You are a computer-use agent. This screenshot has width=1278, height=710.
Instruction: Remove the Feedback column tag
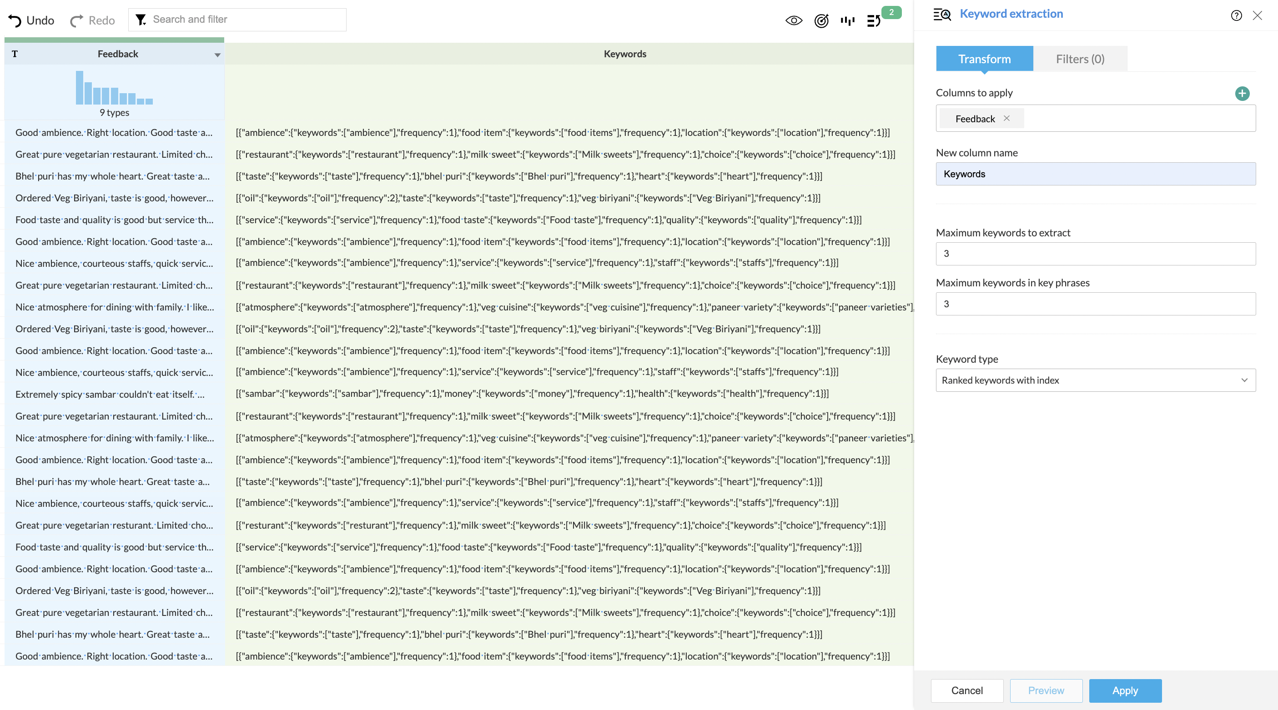1006,118
